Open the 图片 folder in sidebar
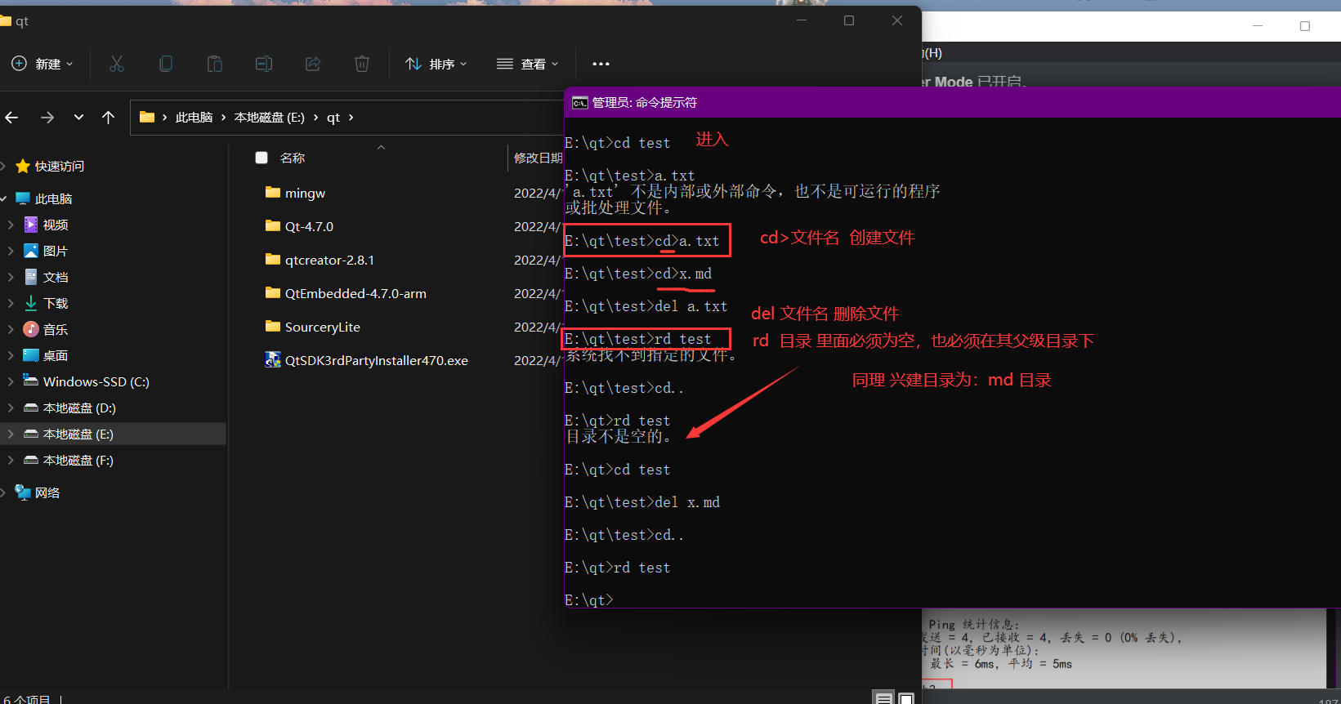 pyautogui.click(x=56, y=251)
